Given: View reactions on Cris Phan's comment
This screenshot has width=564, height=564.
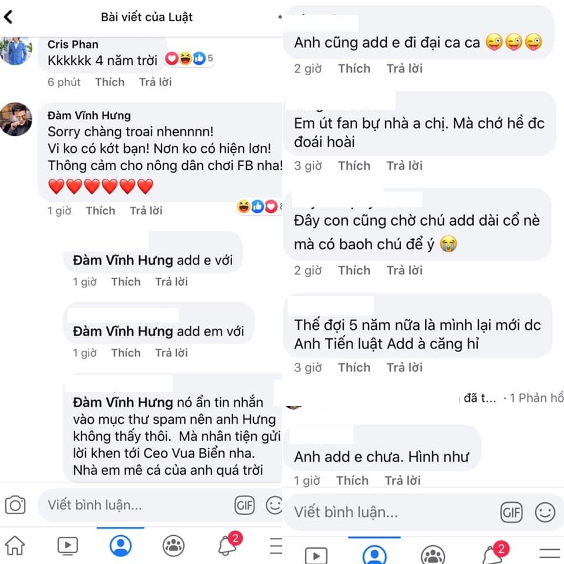Looking at the screenshot, I should (x=189, y=58).
